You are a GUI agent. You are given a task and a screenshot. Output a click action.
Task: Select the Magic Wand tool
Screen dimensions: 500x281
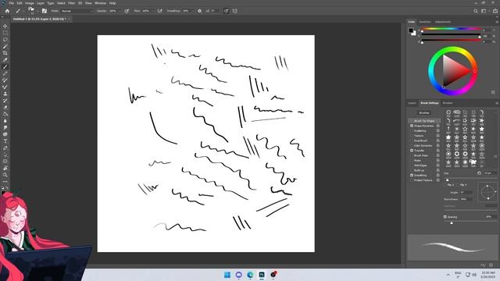tap(5, 47)
